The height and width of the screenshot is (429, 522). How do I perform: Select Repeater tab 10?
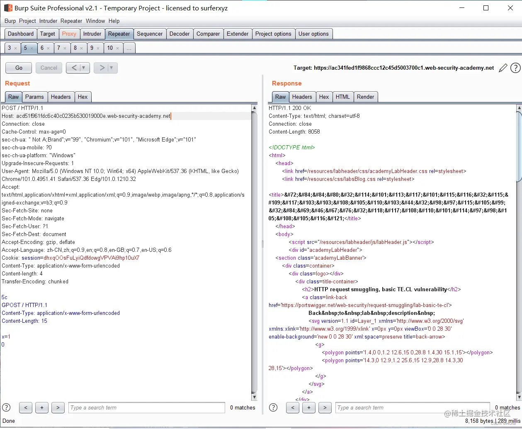click(x=110, y=48)
